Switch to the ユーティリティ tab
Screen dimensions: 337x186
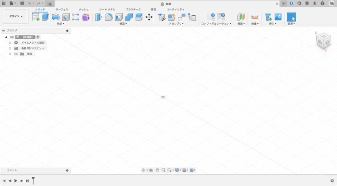(176, 10)
